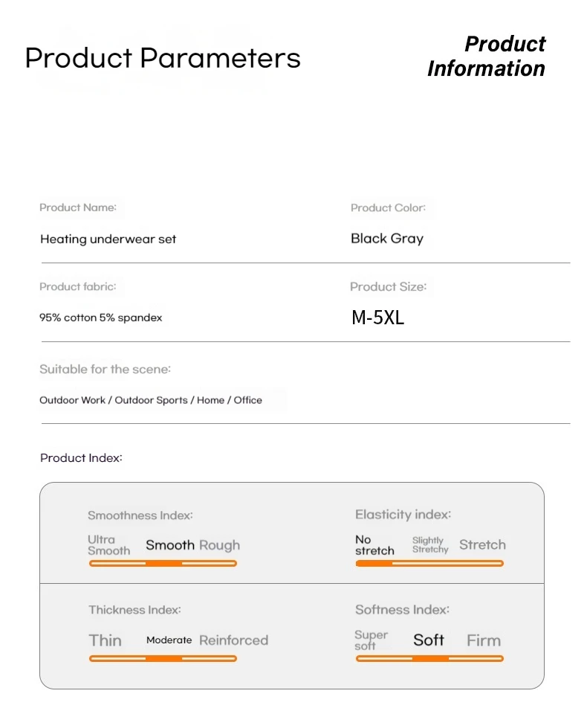Click the Product Parameters heading
Image resolution: width=587 pixels, height=711 pixels.
163,58
